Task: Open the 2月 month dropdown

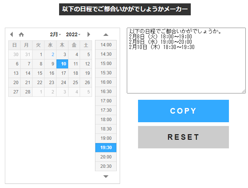Action: 55,34
